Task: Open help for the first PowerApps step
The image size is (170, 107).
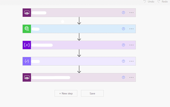Action: [x=123, y=13]
